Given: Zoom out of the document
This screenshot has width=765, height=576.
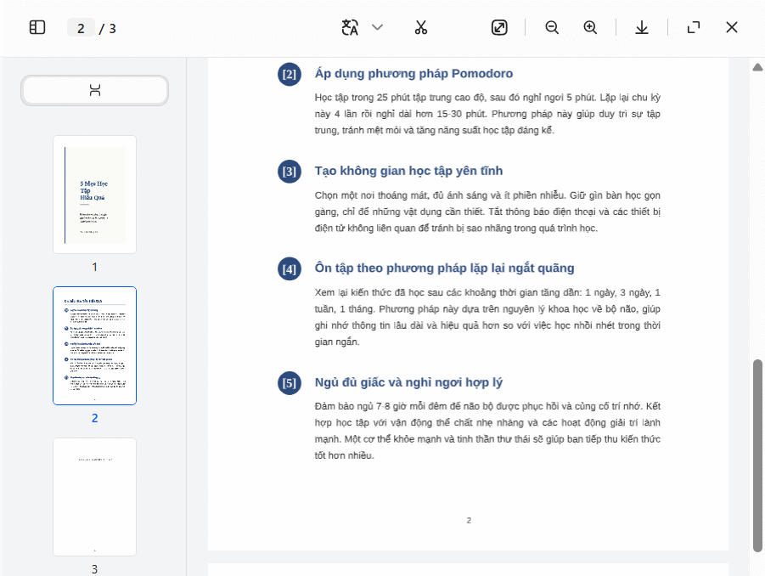Looking at the screenshot, I should pos(552,27).
